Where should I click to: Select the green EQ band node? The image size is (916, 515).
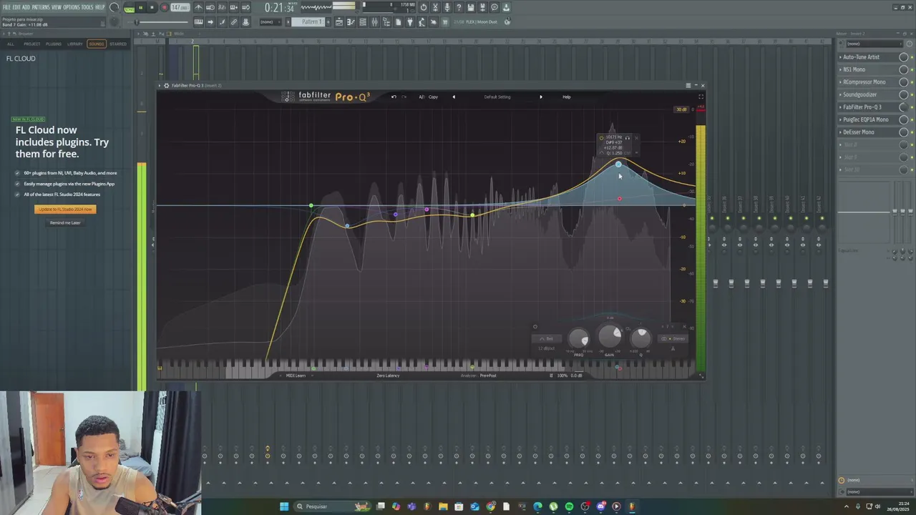tap(311, 206)
